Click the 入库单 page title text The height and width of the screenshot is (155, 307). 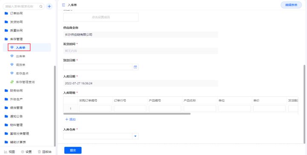[x=72, y=5]
